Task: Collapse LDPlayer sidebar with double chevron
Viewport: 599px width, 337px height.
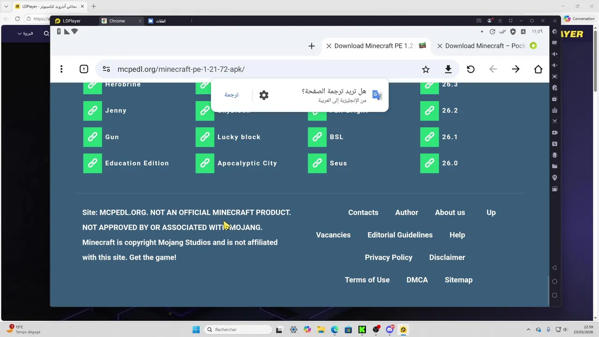Action: (x=555, y=21)
